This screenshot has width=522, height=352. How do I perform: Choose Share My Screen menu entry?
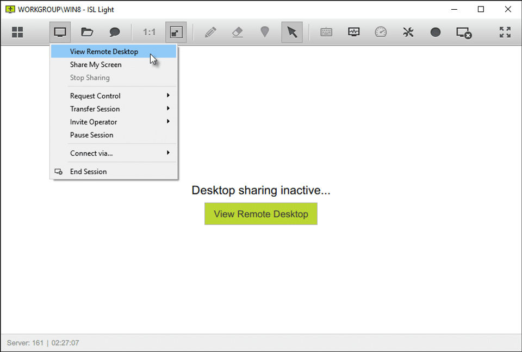point(114,65)
